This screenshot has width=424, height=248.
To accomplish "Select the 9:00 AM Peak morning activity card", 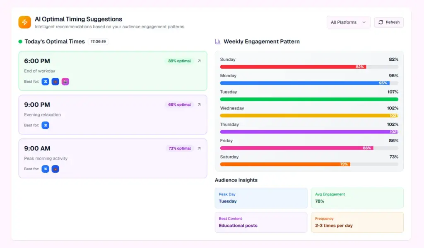I will (x=112, y=158).
